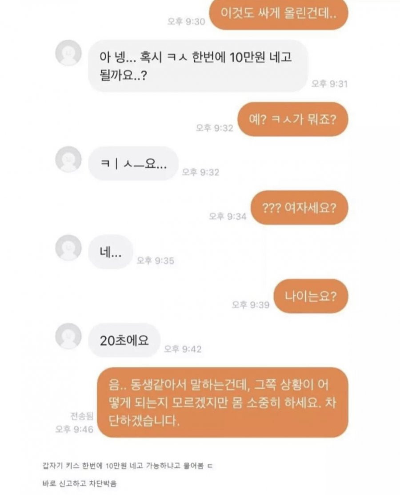The width and height of the screenshot is (400, 495).
Task: Click the avatar beside the 네... message
Action: tap(68, 247)
